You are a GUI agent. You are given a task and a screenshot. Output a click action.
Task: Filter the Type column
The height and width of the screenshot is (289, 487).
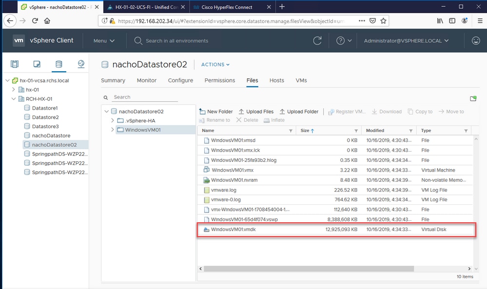pos(466,131)
